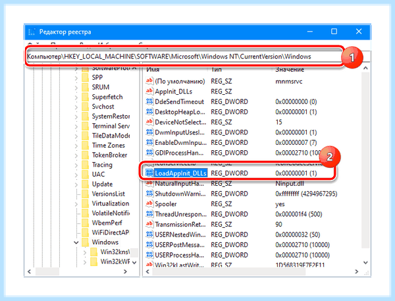
Task: Click value 0x00000032 (50)
Action: 298,234
